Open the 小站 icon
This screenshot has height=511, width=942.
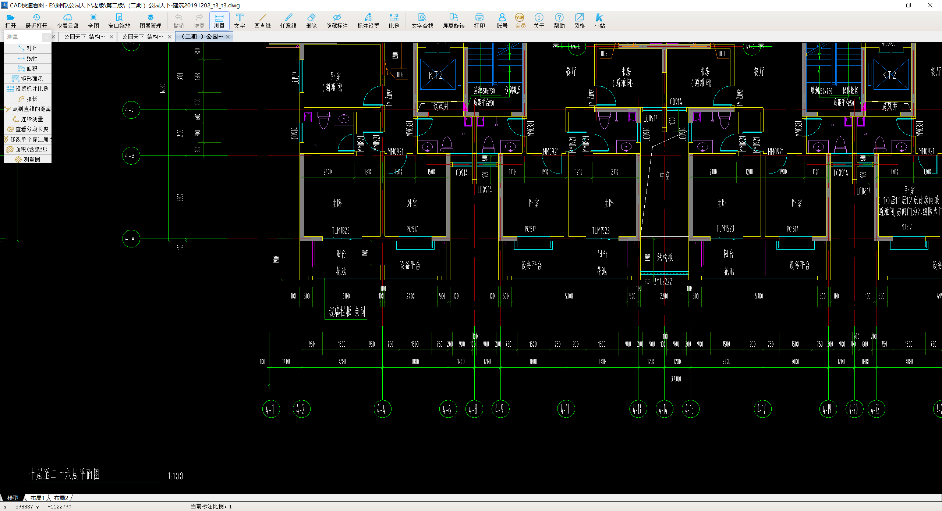coord(600,21)
